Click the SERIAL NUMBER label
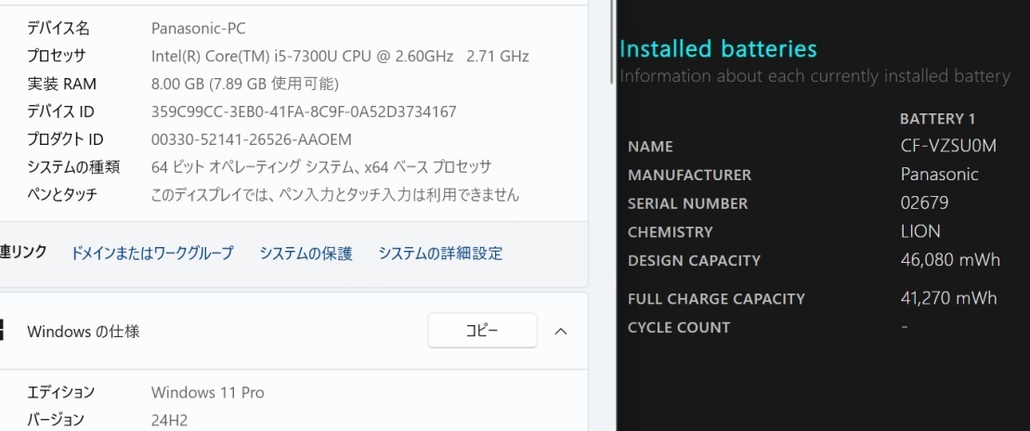 pos(688,203)
